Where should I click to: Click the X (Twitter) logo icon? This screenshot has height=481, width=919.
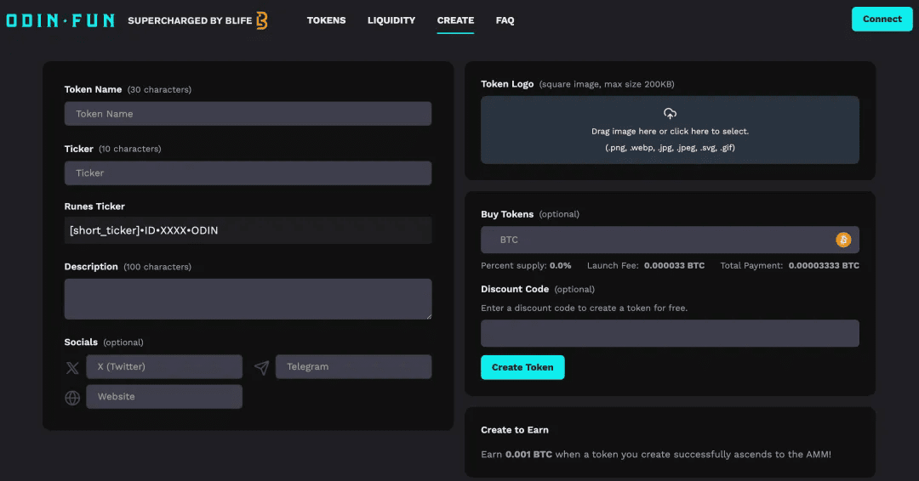click(72, 368)
